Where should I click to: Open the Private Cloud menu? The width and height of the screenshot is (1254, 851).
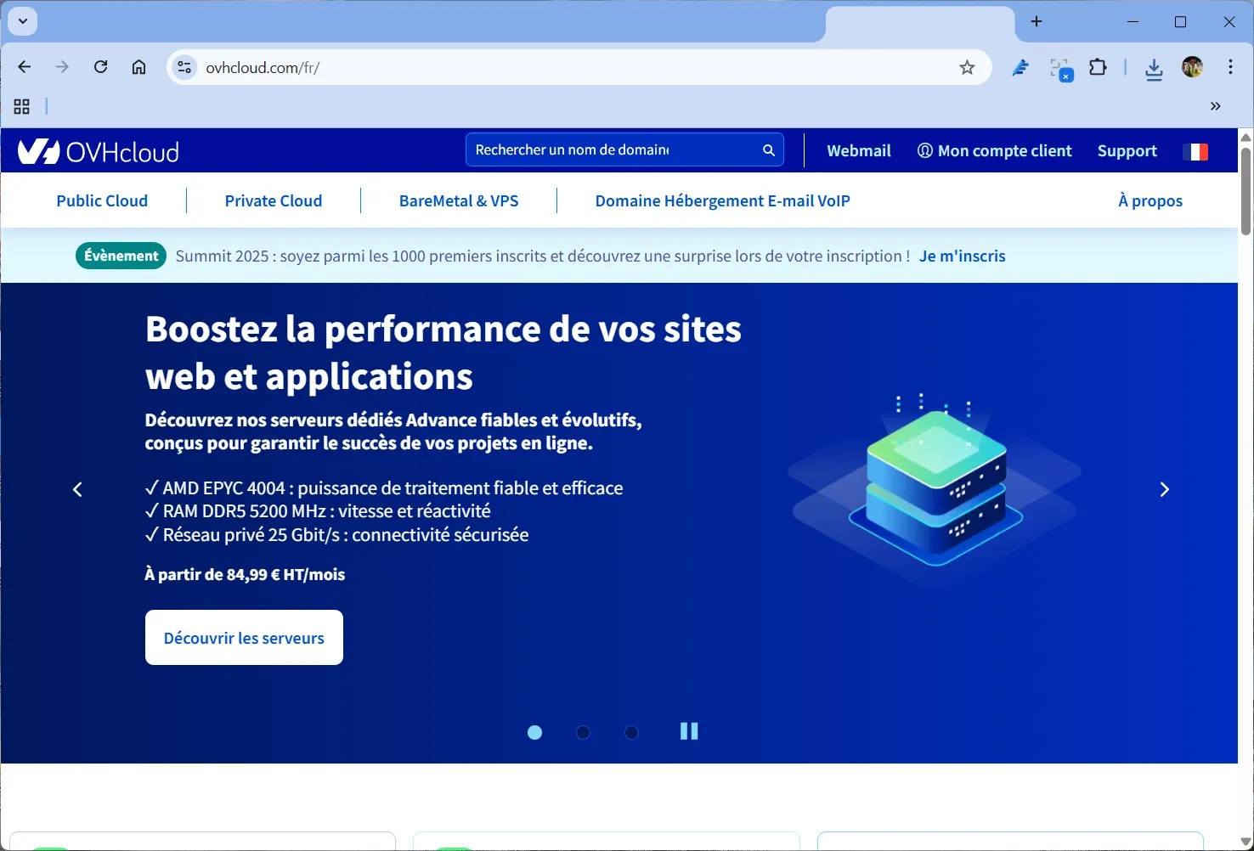tap(274, 200)
